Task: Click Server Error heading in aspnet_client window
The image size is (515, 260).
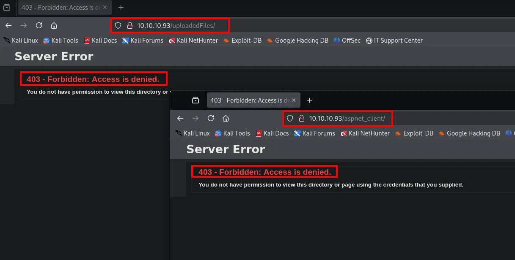Action: (226, 149)
